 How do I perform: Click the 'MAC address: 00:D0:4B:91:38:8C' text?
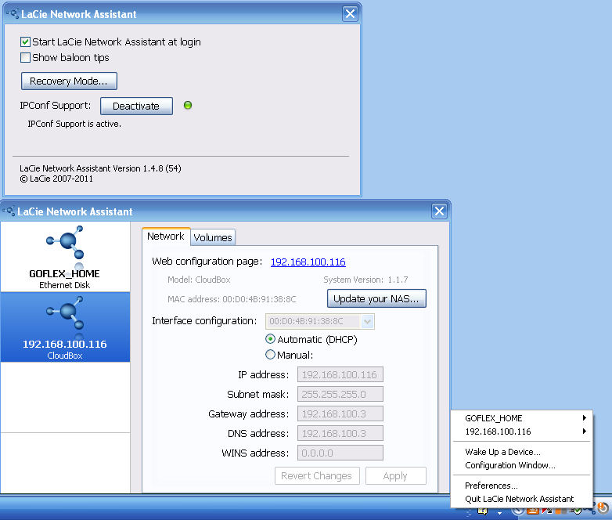click(232, 299)
